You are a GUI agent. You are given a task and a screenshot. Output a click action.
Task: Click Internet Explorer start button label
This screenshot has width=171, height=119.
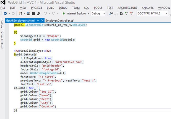77,13
